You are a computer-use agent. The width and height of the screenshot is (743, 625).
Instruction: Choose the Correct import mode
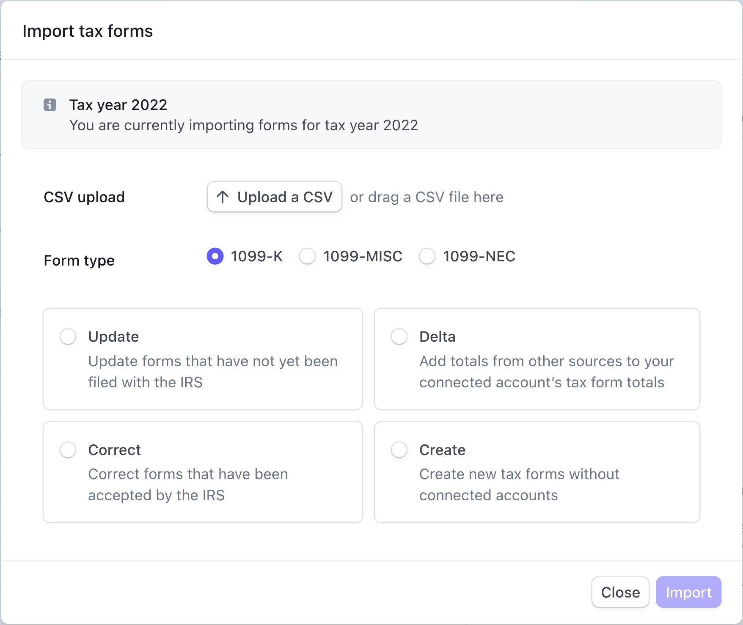click(x=68, y=450)
